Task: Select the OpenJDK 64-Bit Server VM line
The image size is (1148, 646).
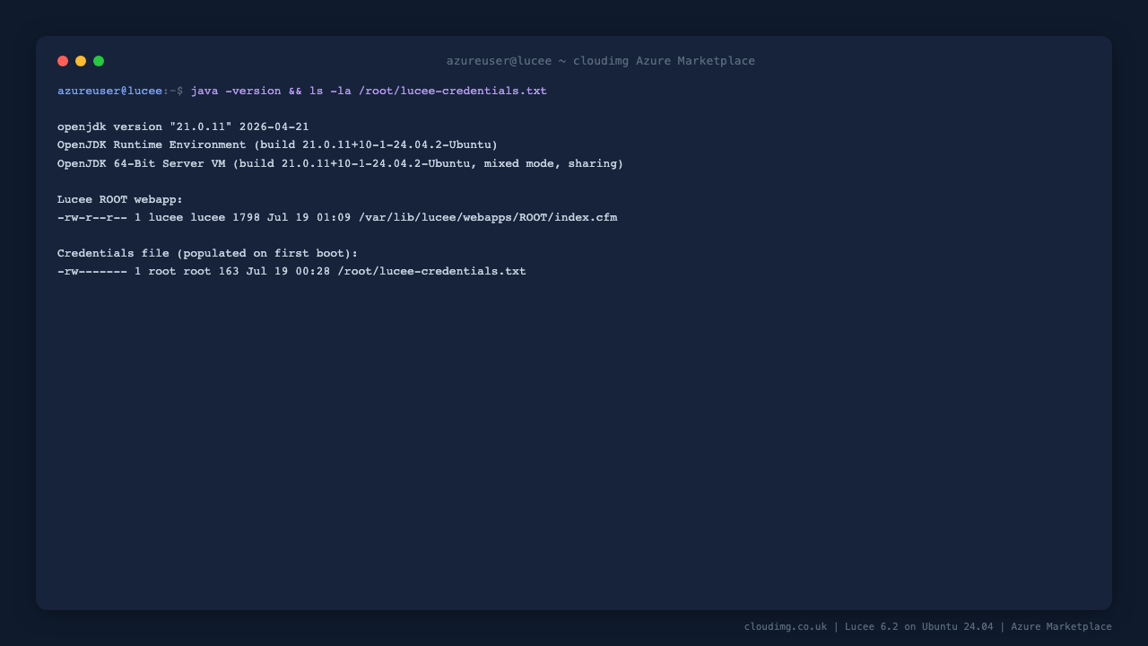Action: coord(340,163)
